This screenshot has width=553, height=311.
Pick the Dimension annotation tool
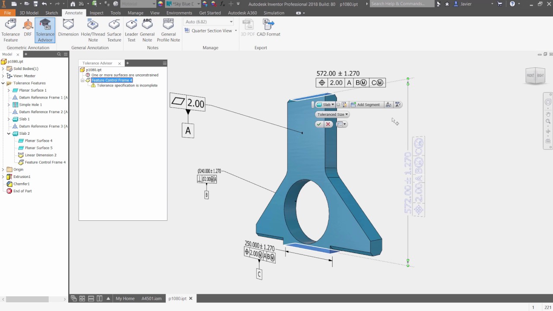68,28
